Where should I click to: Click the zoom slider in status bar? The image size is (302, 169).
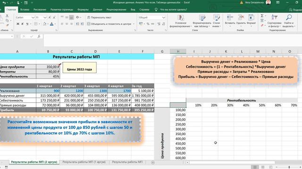point(289,167)
